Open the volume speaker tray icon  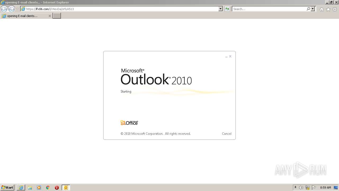(301, 188)
